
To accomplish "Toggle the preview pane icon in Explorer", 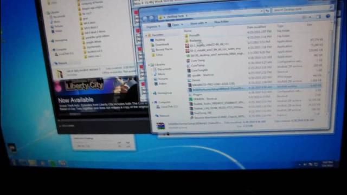I will click(318, 17).
